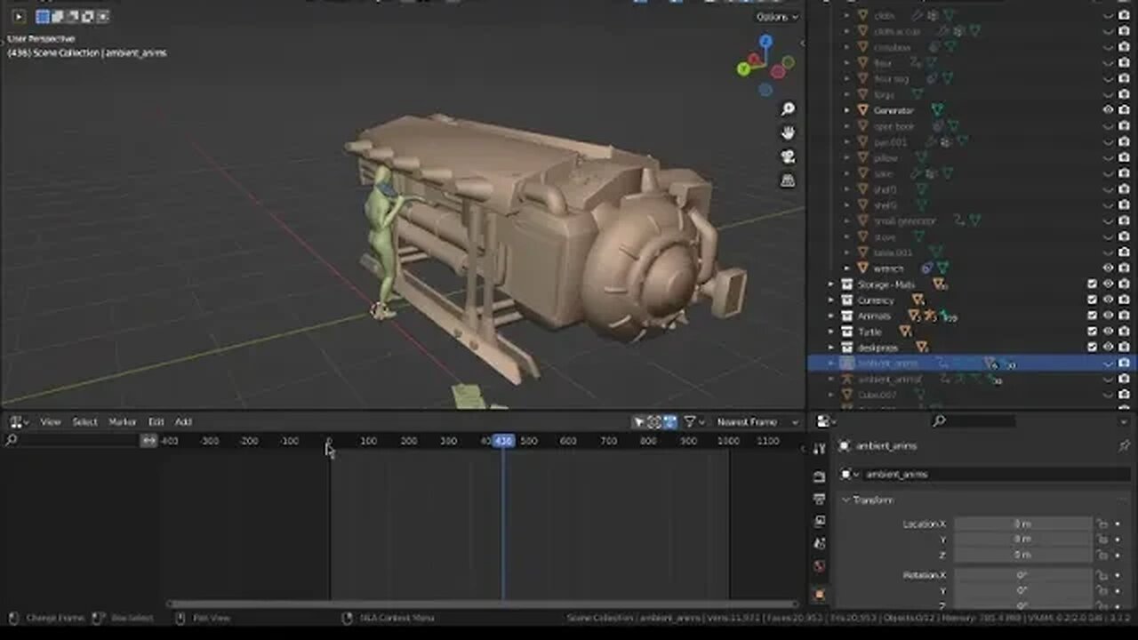Toggle Storage-Mats collection checkbox
The height and width of the screenshot is (640, 1138).
coord(1093,284)
